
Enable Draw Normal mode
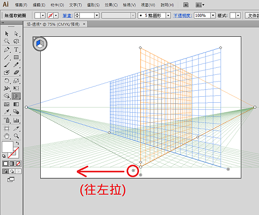(x=6, y=171)
